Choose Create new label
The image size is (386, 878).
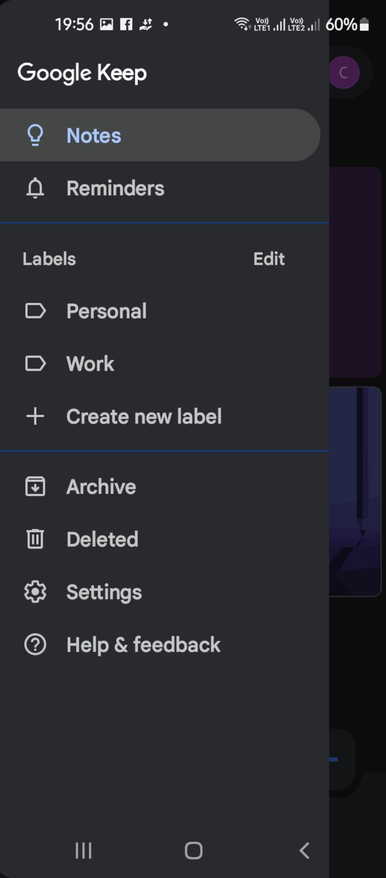click(144, 417)
